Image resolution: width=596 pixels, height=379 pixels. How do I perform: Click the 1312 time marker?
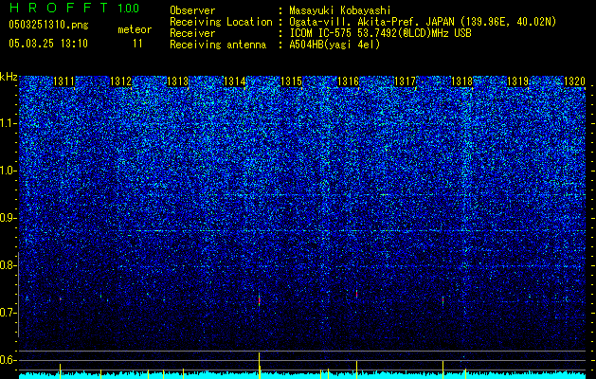120,81
